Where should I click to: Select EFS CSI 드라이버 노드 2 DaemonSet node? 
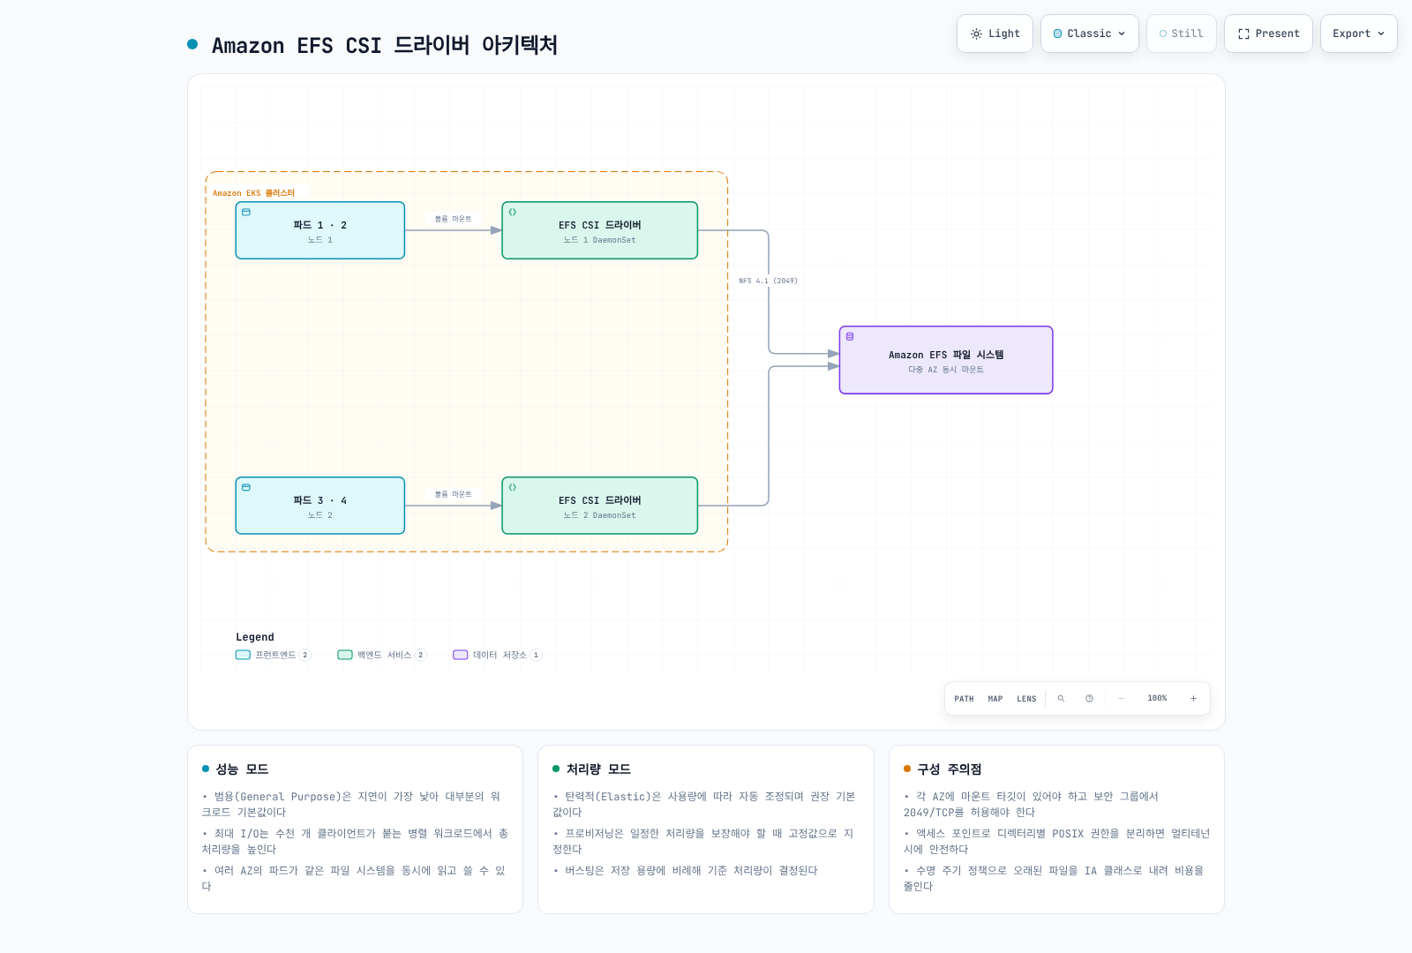600,506
